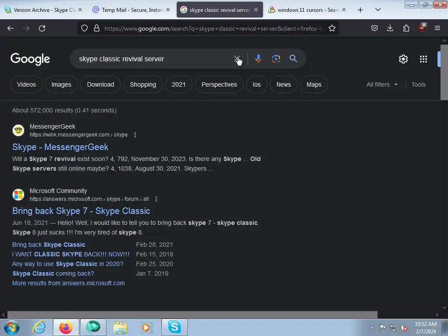Screen dimensions: 448x336
Task: Open the Action Center flag icon
Action: coord(382,328)
